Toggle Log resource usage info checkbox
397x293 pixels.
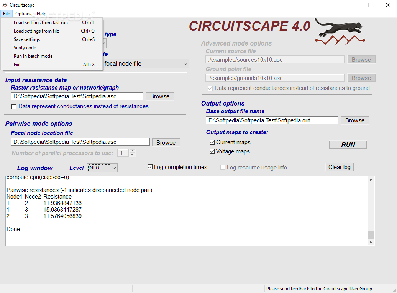click(223, 168)
